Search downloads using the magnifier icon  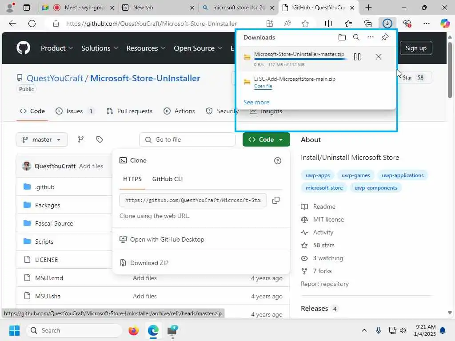point(356,37)
